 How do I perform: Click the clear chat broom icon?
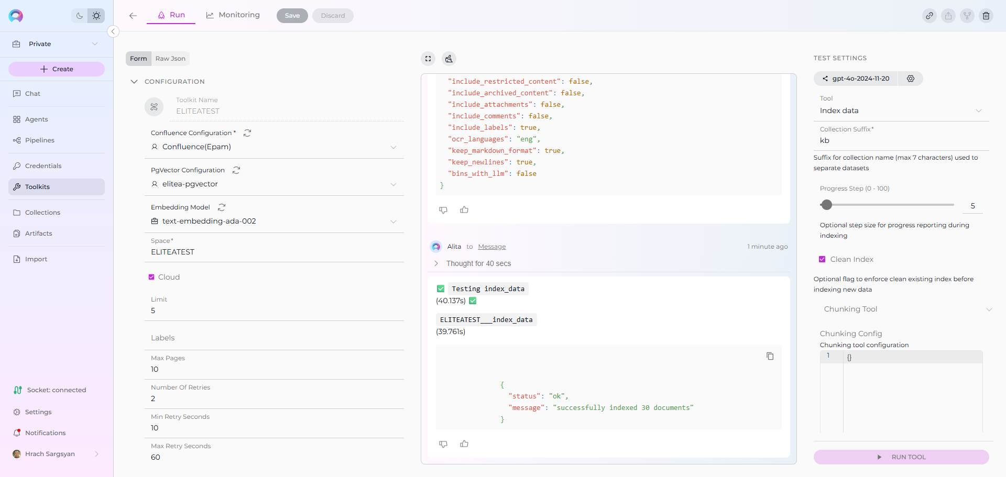click(449, 59)
